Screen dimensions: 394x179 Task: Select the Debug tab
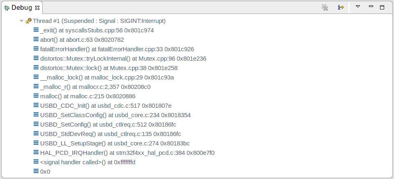[x=22, y=8]
